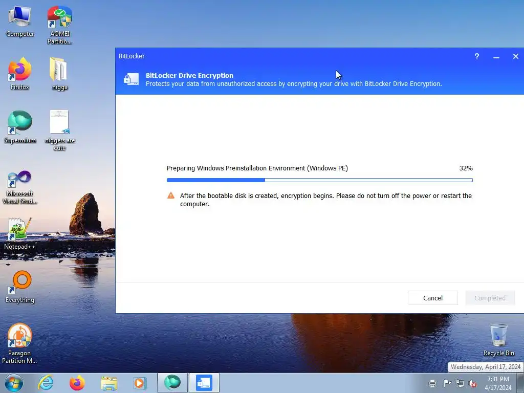The width and height of the screenshot is (524, 393).
Task: Launch the Supermium desktop shortcut
Action: coord(20,127)
